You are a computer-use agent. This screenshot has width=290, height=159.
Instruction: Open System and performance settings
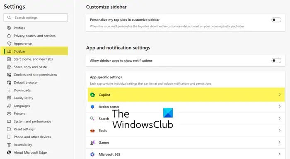coord(32,121)
